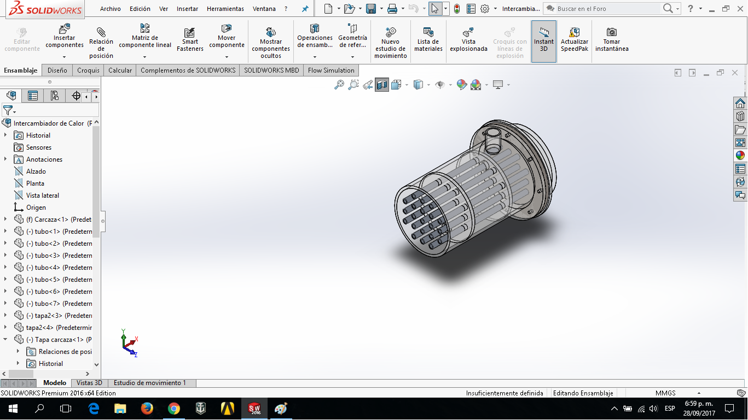
Task: Open Geometría de referencia tool
Action: tap(352, 36)
